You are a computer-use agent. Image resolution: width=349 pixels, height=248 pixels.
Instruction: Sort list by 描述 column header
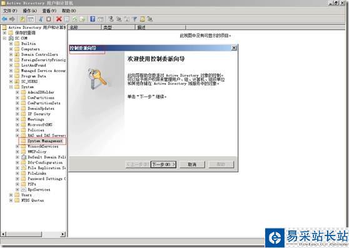[160, 27]
